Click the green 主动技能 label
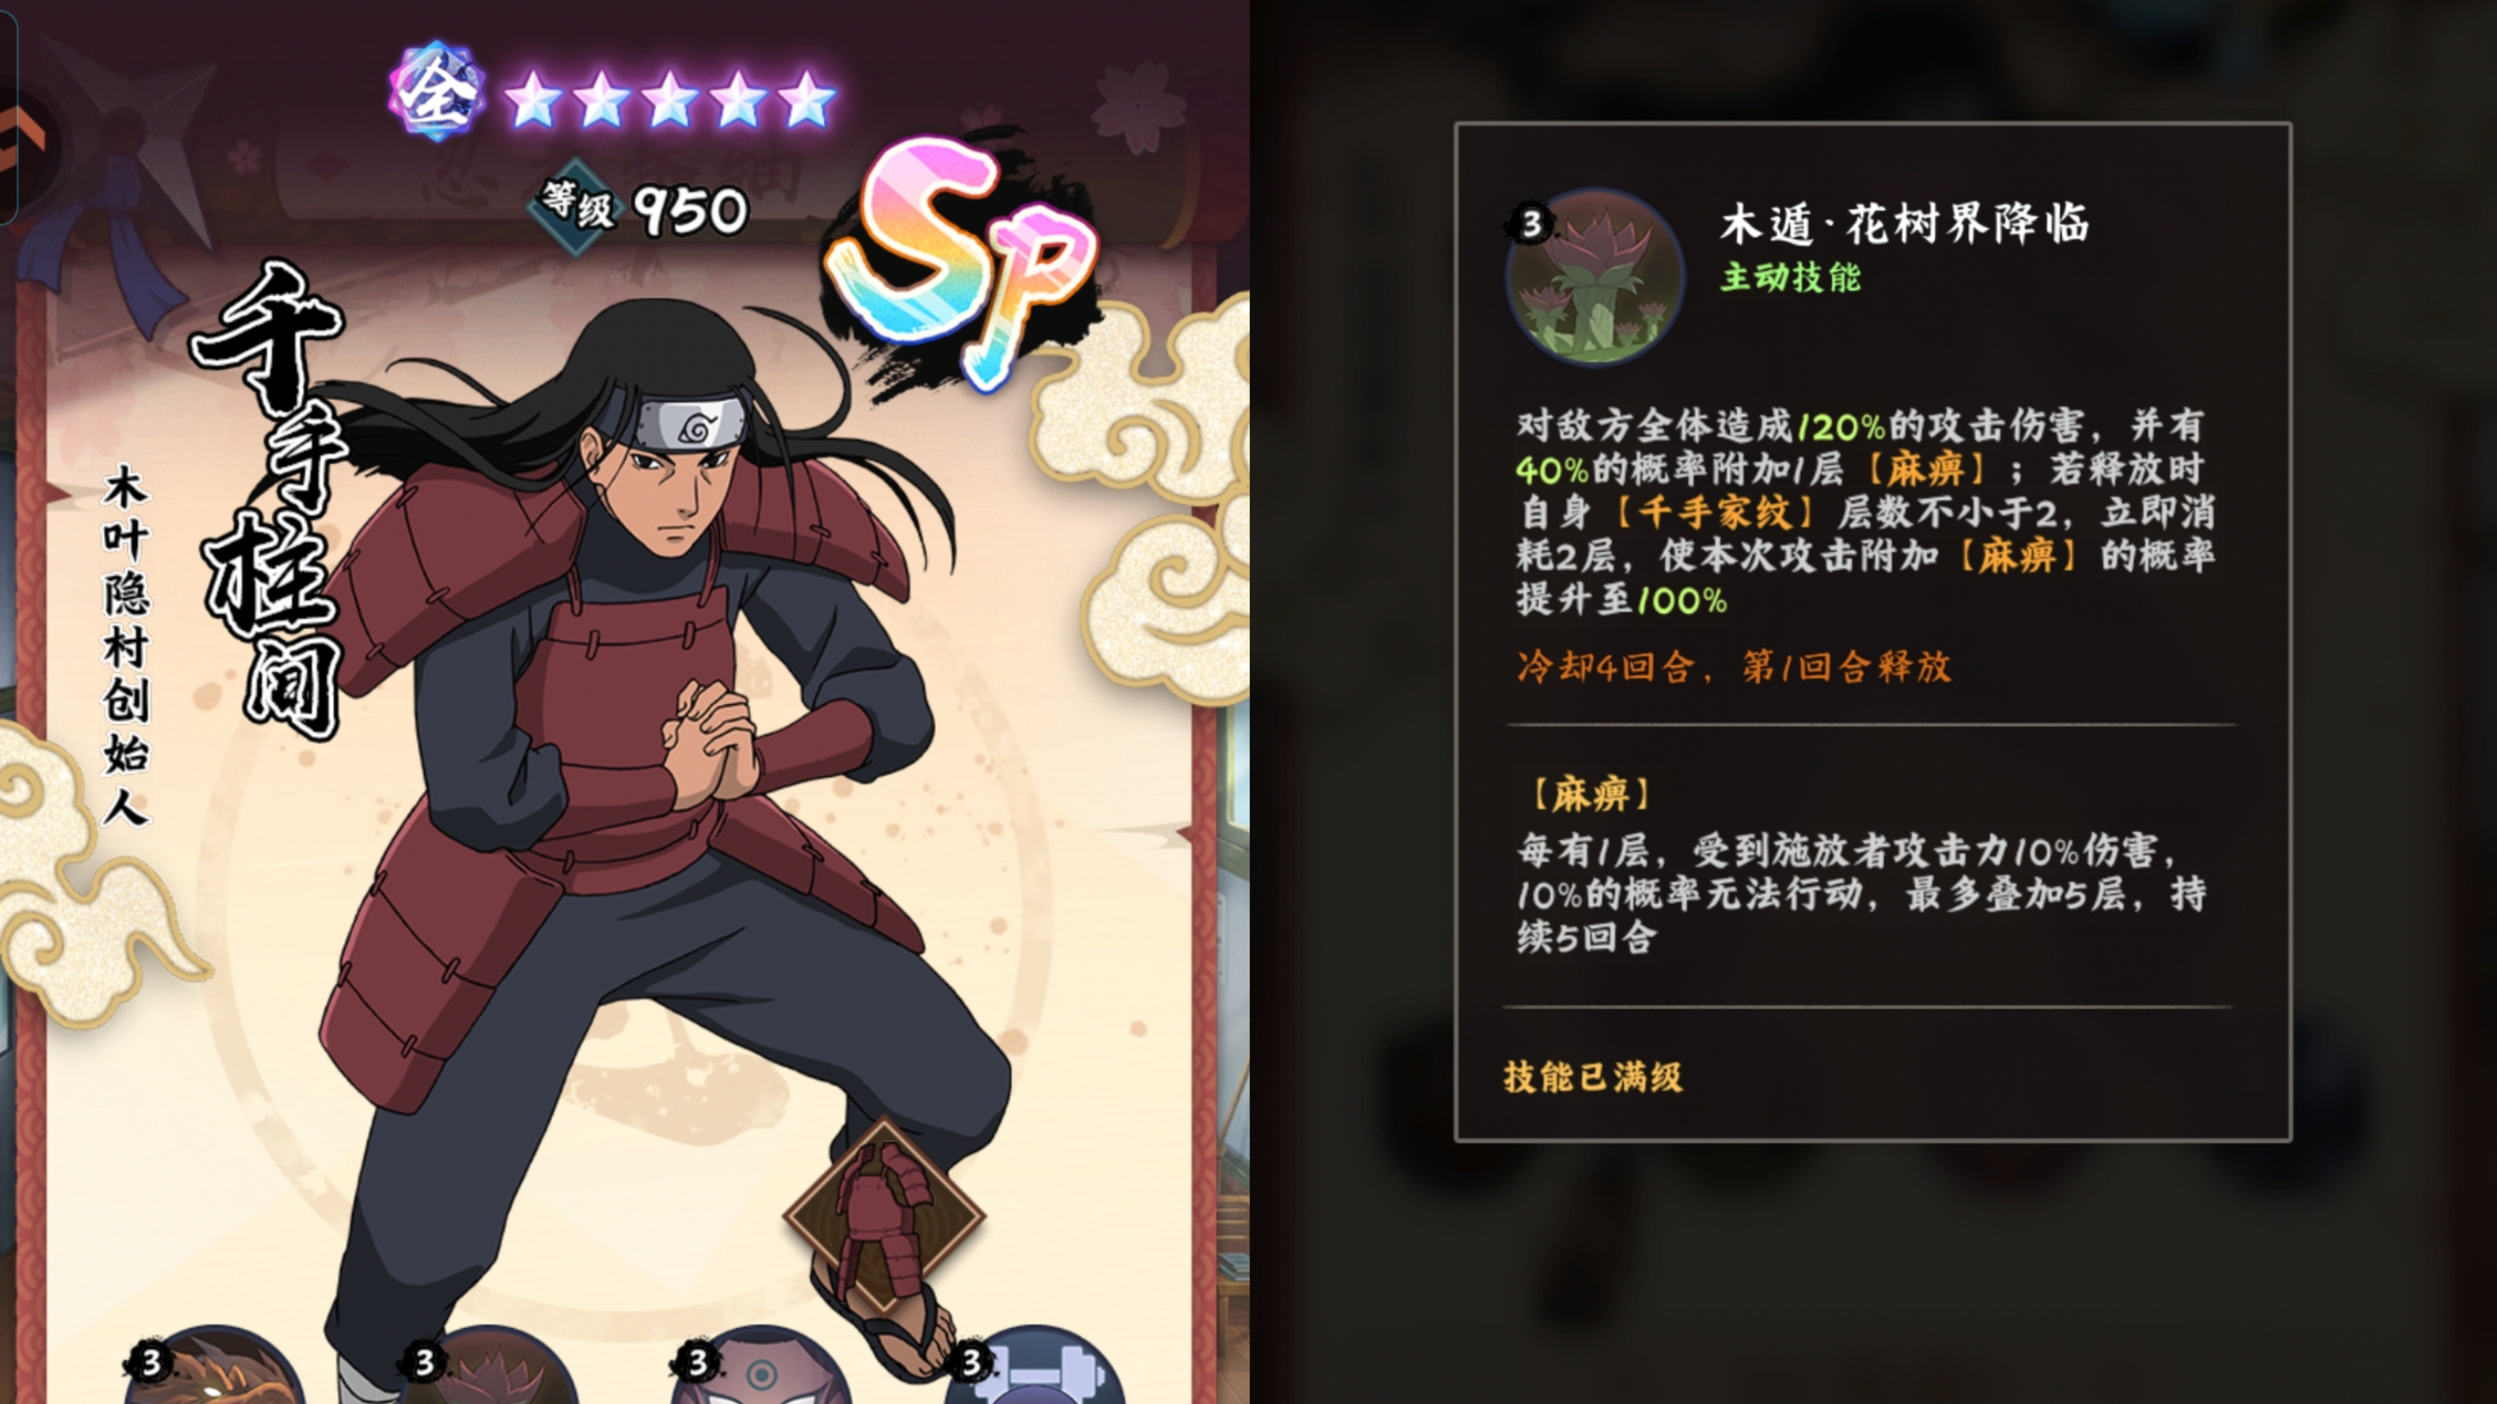 1790,277
